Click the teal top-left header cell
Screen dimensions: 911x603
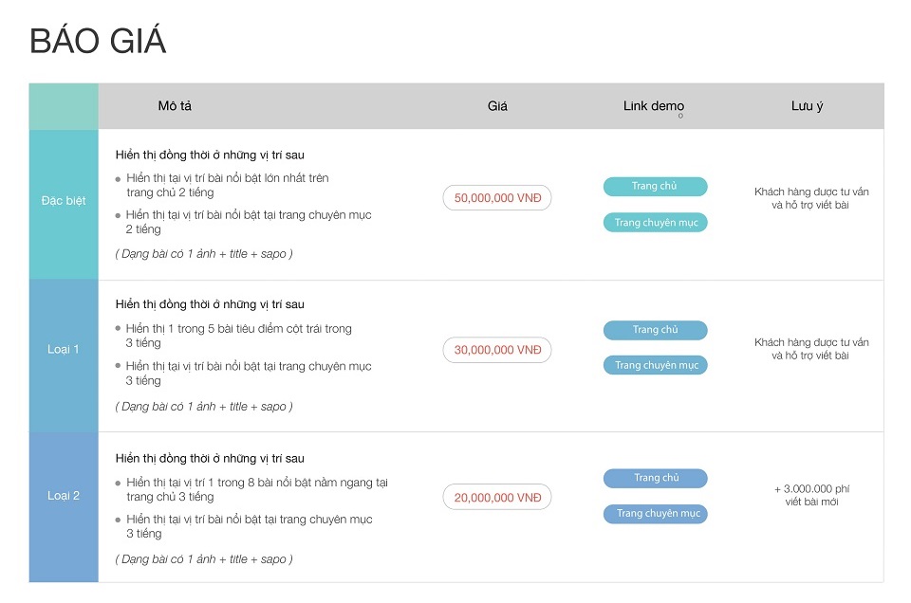(x=64, y=106)
